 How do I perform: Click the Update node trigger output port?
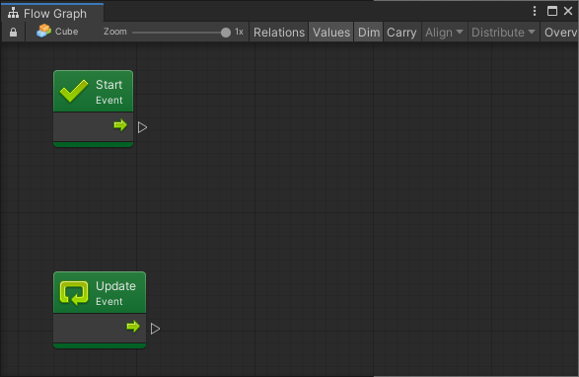coord(156,329)
